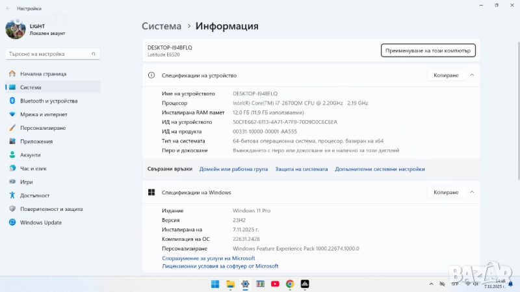Click the Bluetooth и устройства sidebar icon
Viewport: 520px width, 292px height.
(x=12, y=101)
